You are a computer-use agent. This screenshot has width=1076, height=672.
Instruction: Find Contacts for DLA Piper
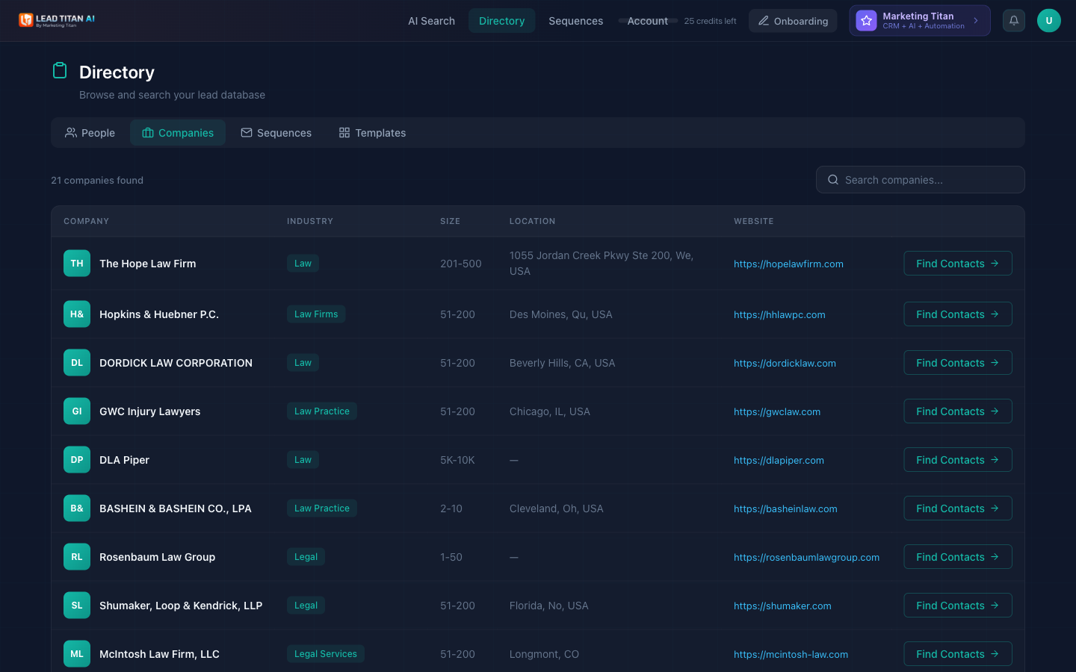tap(957, 459)
